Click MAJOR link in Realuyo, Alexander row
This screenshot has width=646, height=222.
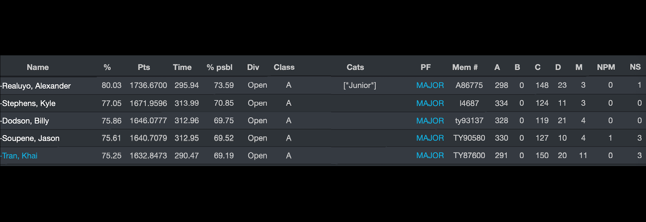[x=430, y=85]
